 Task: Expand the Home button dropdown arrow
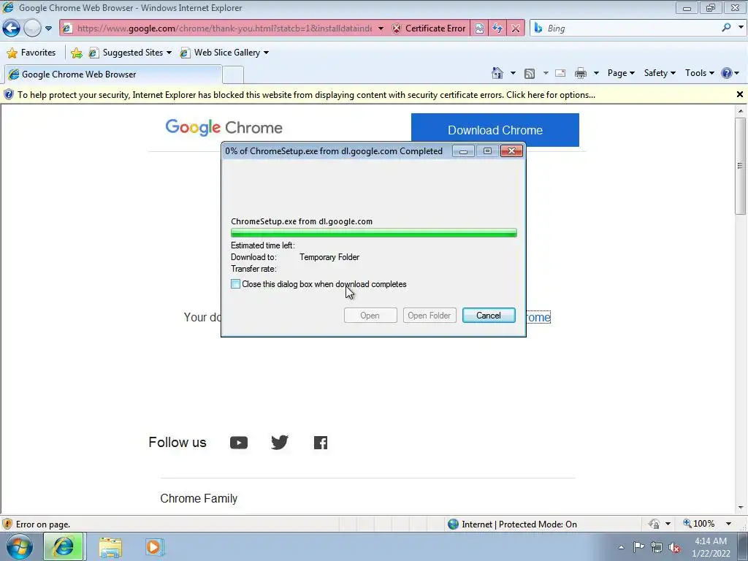[x=513, y=73]
